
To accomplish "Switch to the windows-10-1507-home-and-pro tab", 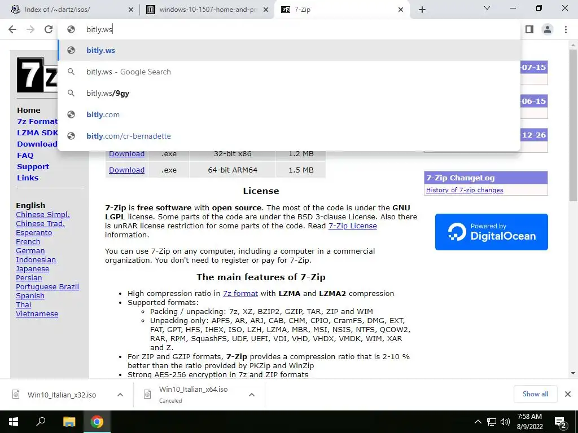I will (207, 10).
